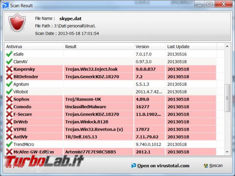Select the TrendMicro row name
235x176 pixels.
click(x=23, y=144)
